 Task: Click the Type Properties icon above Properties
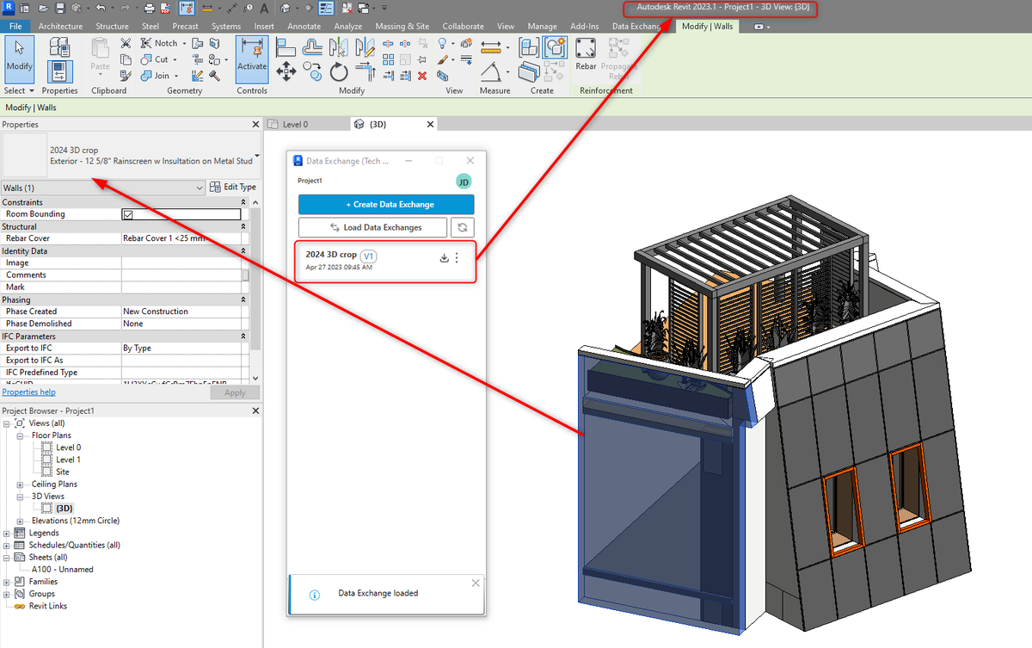(x=59, y=47)
